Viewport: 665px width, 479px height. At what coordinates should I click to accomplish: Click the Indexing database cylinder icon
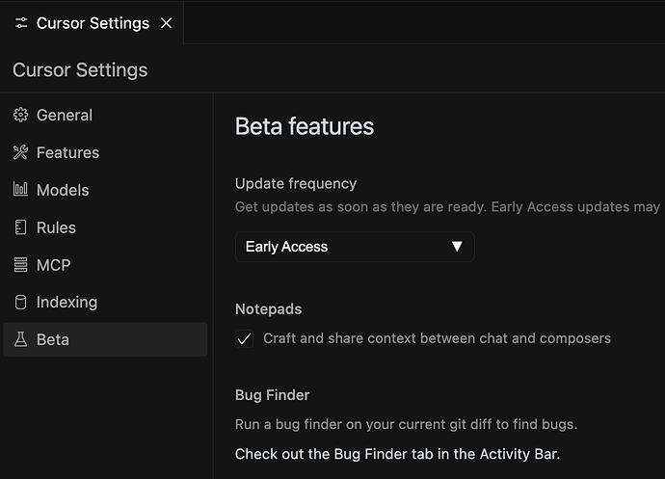[20, 302]
